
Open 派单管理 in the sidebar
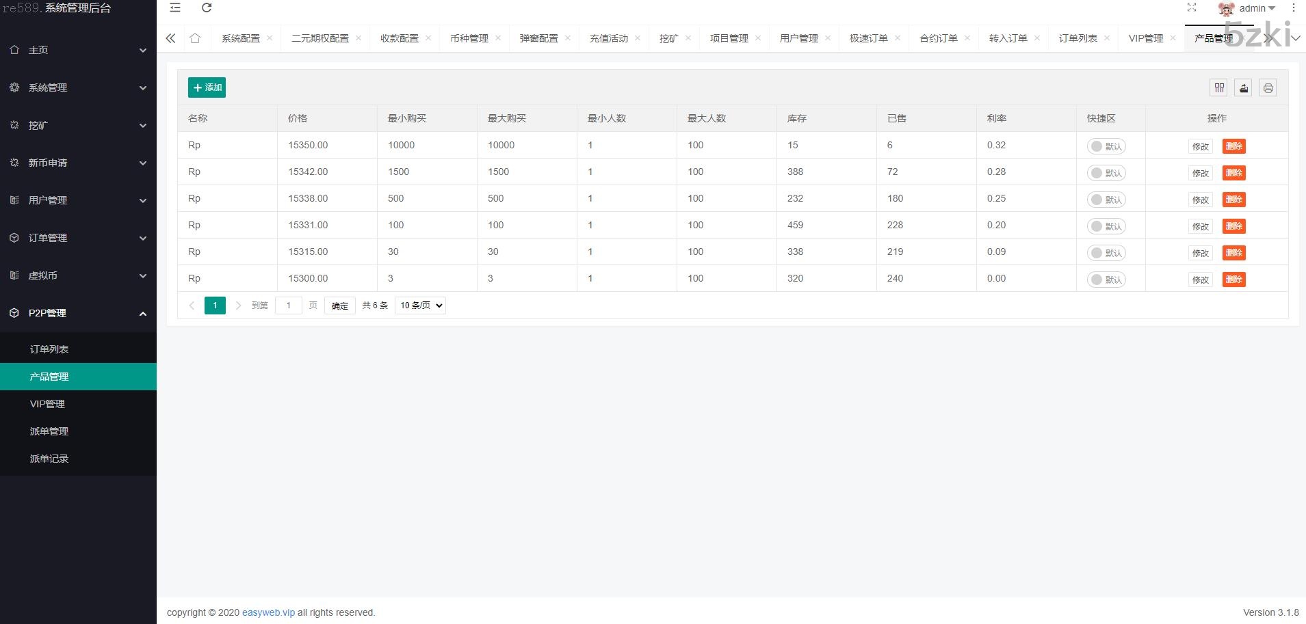pos(49,431)
